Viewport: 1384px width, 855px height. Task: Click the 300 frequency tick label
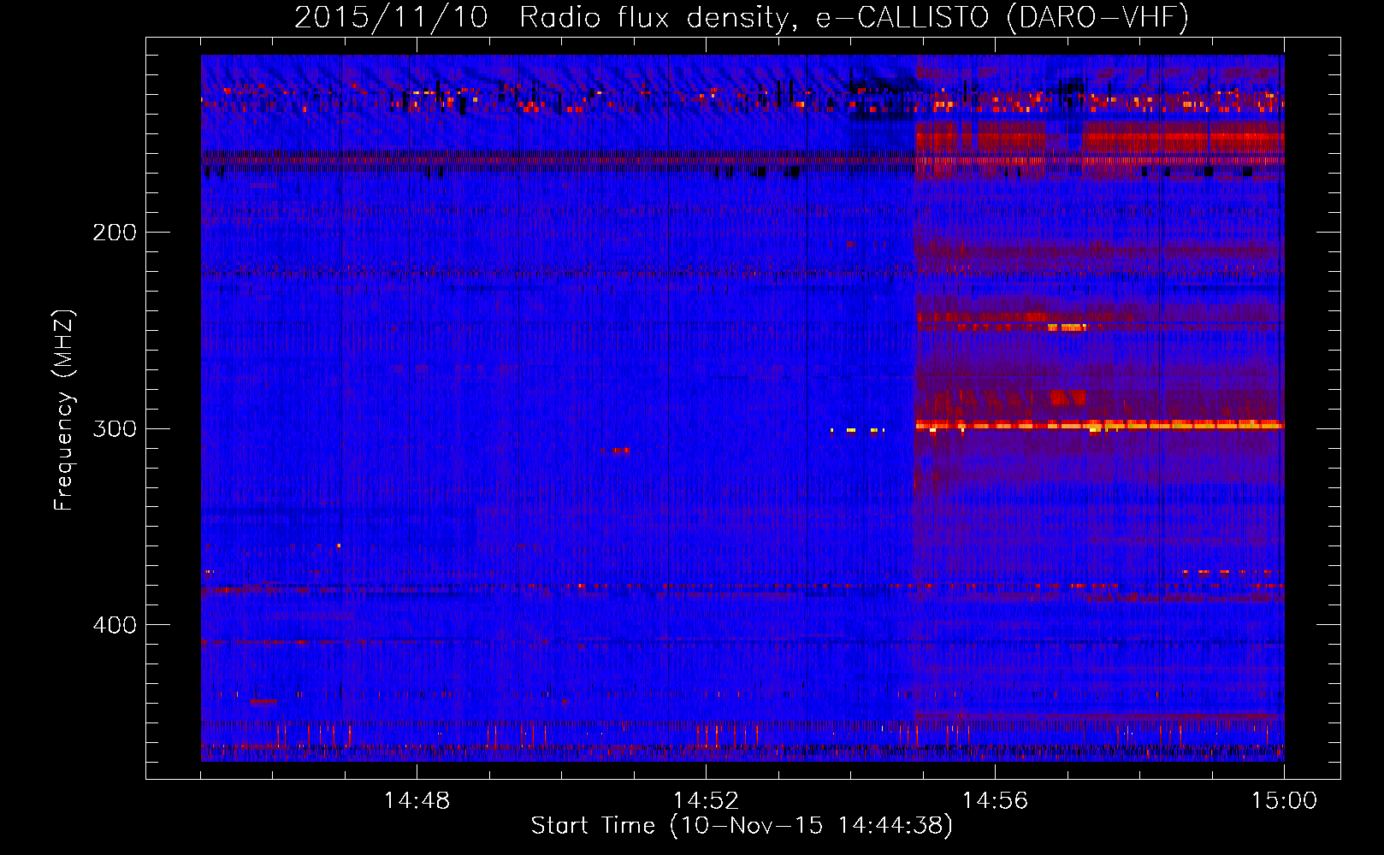click(x=115, y=428)
